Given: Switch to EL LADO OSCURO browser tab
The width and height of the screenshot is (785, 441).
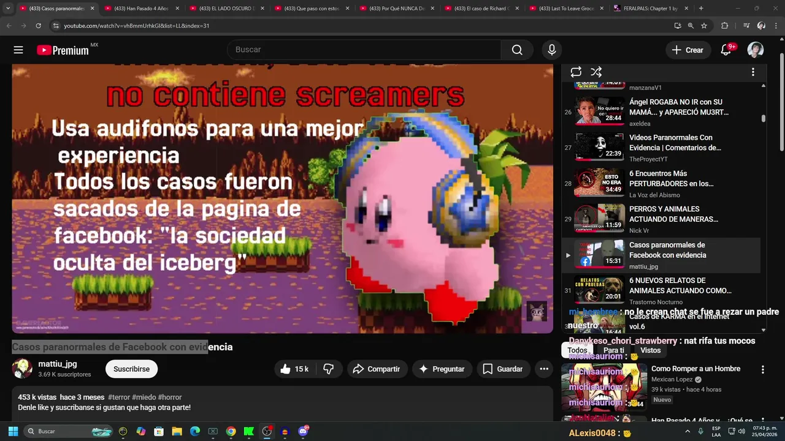Looking at the screenshot, I should pyautogui.click(x=226, y=9).
